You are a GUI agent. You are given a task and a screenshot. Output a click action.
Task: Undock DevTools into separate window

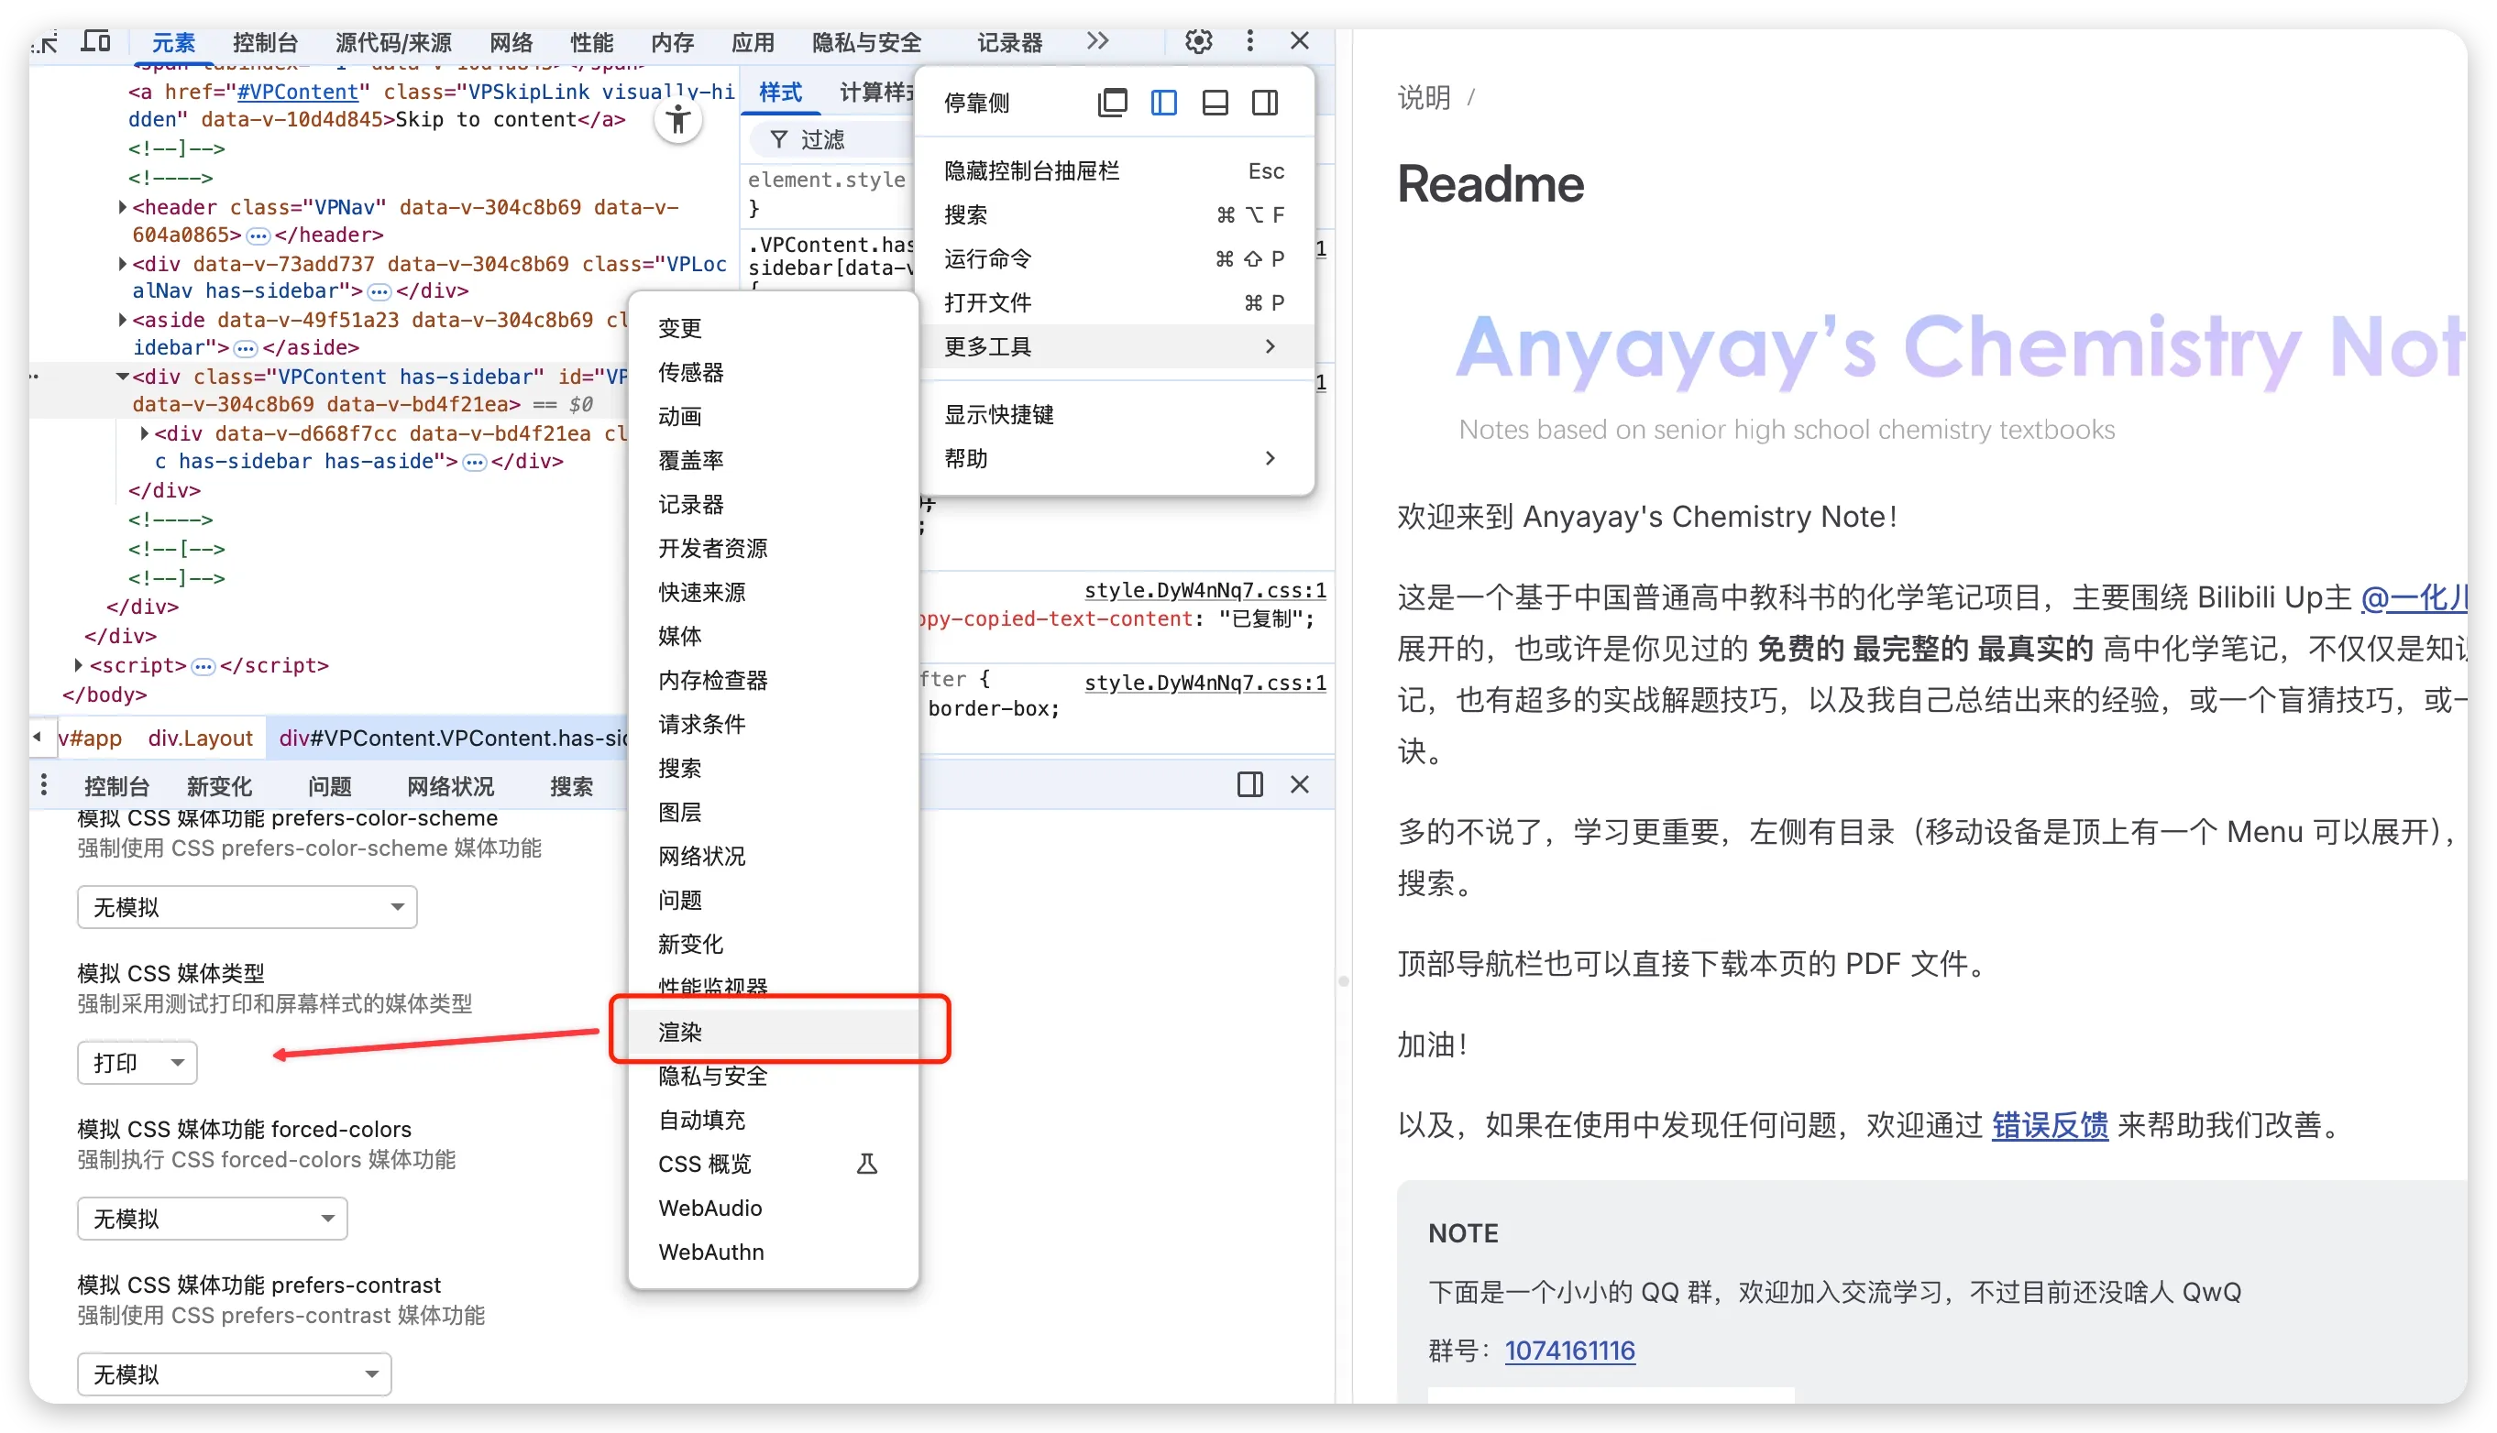pos(1113,103)
